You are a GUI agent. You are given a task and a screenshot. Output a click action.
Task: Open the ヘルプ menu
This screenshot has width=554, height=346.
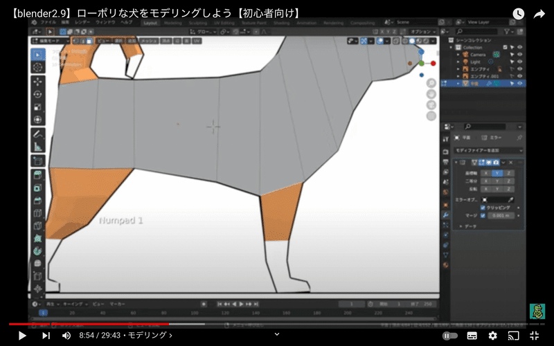click(126, 22)
